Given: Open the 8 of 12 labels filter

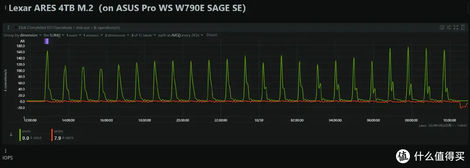Looking at the screenshot, I should (x=144, y=35).
